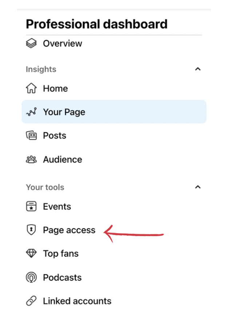Click the Your tools section heading
The height and width of the screenshot is (316, 232).
pos(45,187)
